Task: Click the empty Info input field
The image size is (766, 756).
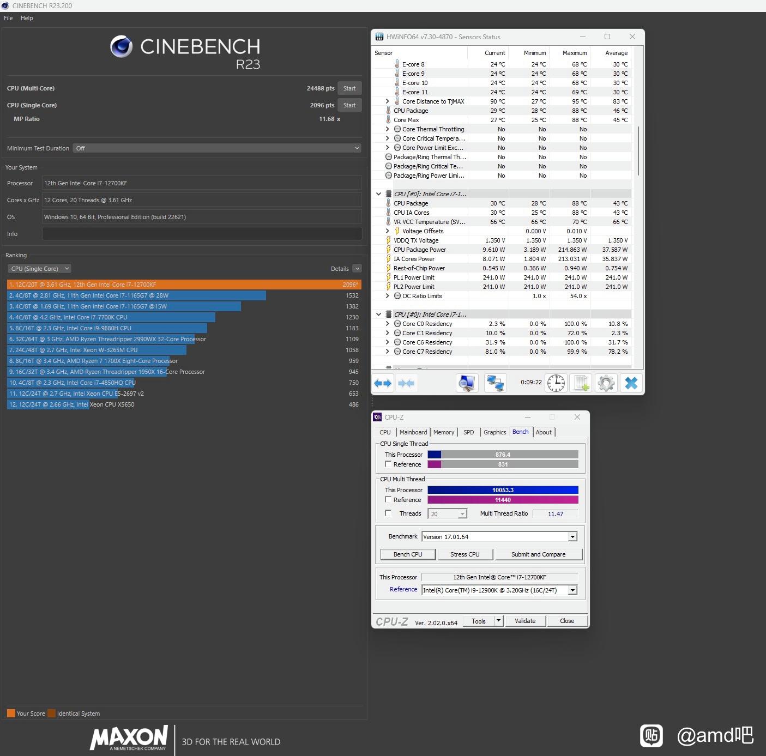Action: 202,234
